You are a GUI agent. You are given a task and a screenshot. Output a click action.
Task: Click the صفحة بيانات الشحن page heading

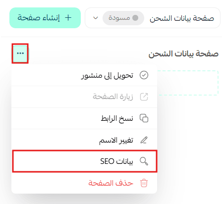[x=183, y=54]
